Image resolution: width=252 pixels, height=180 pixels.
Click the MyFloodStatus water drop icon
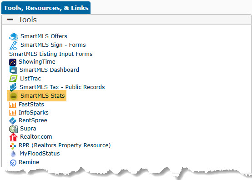pos(13,154)
